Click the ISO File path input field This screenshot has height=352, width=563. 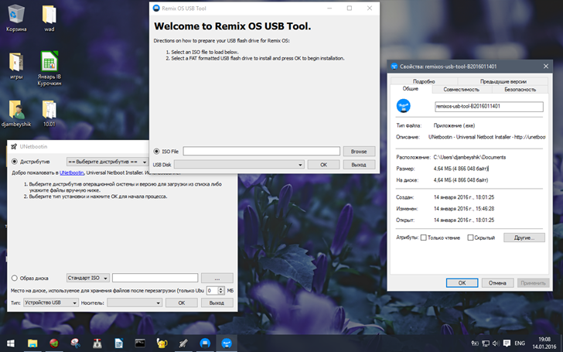tap(261, 151)
